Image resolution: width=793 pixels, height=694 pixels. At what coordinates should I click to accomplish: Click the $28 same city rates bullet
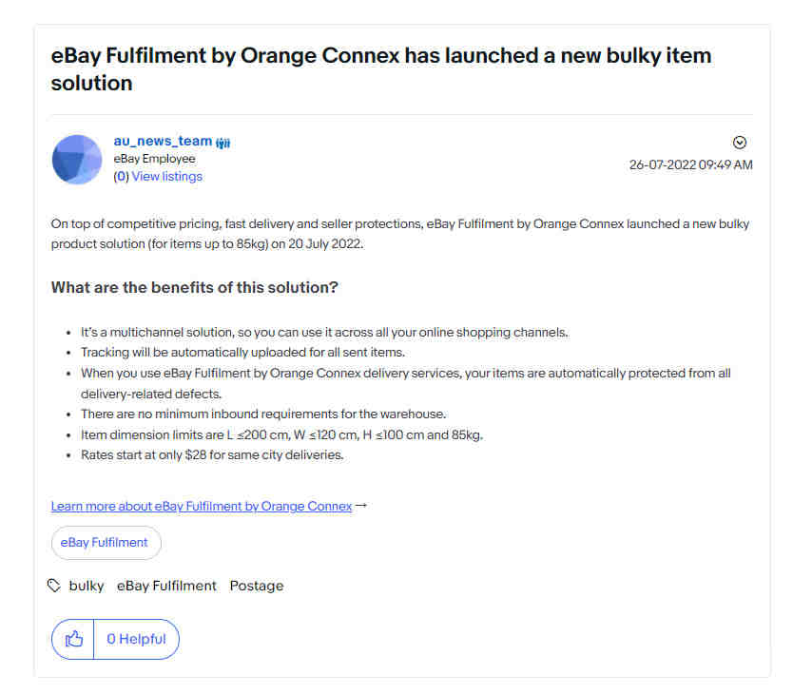click(x=212, y=455)
